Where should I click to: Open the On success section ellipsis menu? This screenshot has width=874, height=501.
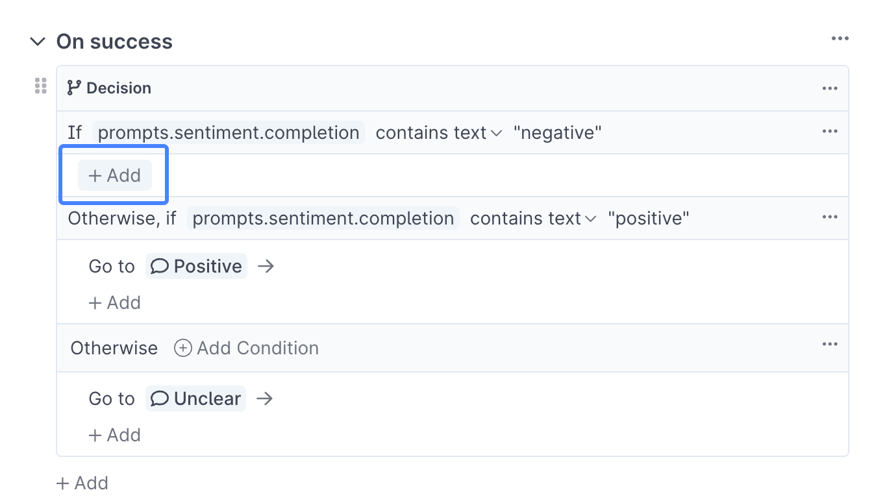click(x=840, y=39)
